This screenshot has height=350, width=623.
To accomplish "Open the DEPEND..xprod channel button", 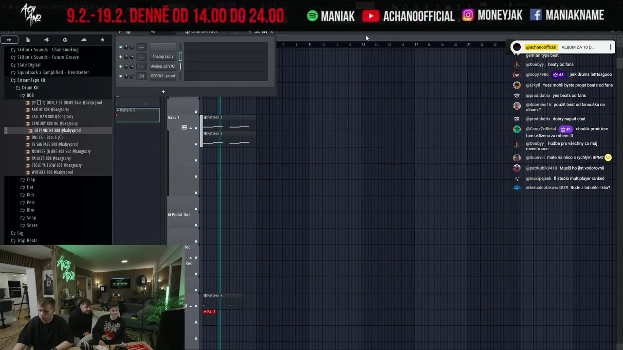I will pos(163,76).
